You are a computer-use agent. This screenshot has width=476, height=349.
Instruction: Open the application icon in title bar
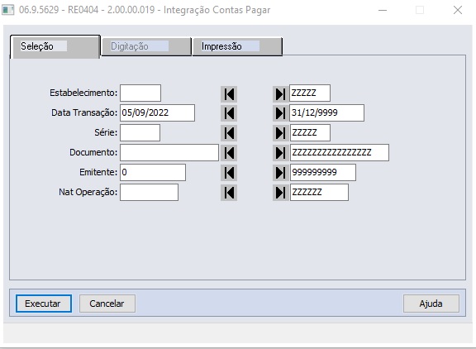[8, 10]
